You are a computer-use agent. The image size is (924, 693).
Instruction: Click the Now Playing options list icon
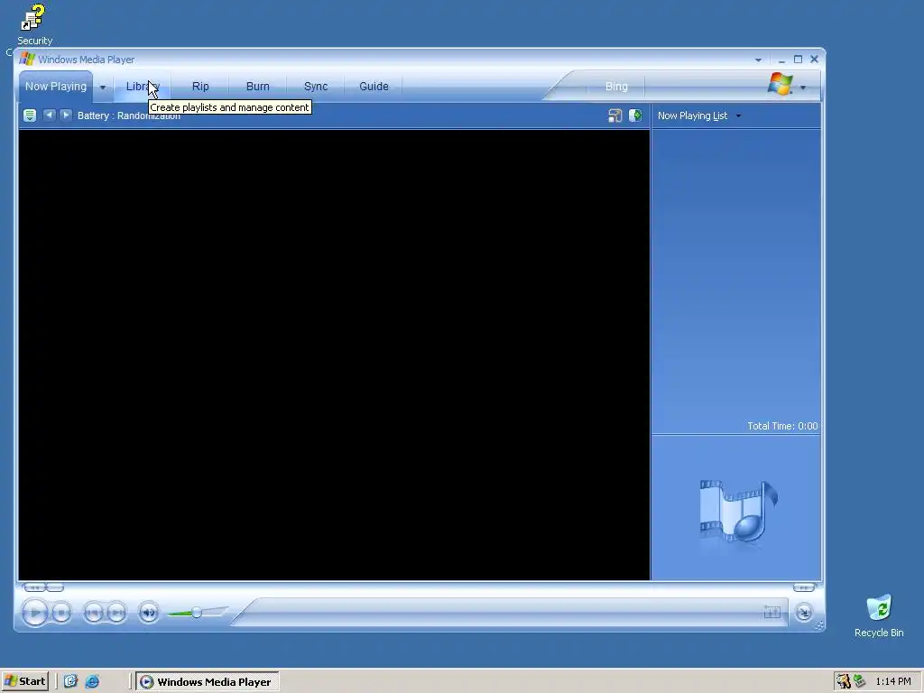click(30, 115)
